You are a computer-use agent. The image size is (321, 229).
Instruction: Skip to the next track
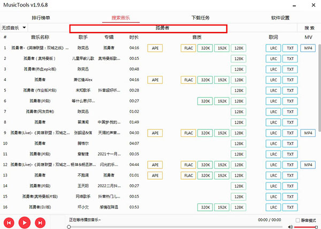click(40, 221)
